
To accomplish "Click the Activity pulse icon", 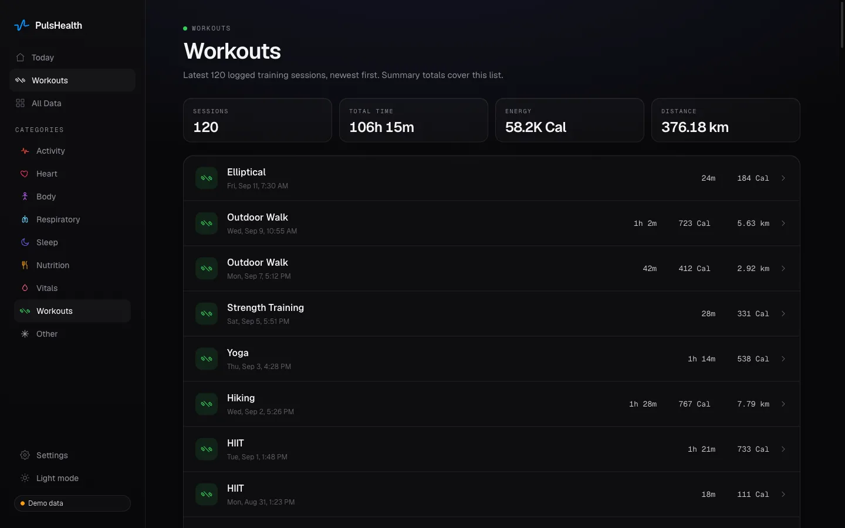I will tap(25, 151).
